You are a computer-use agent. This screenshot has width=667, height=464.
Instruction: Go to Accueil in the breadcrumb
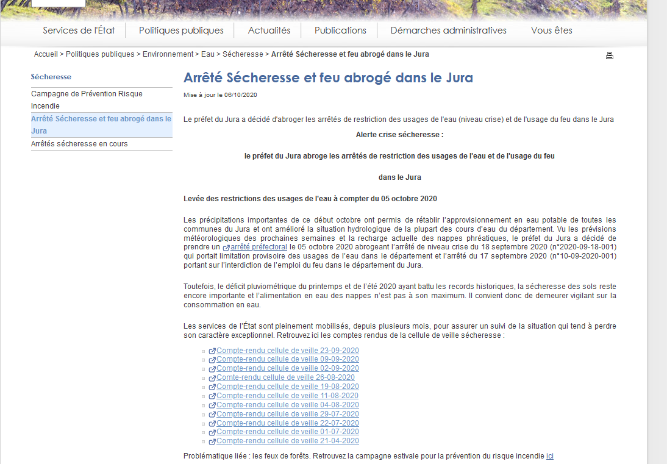46,54
